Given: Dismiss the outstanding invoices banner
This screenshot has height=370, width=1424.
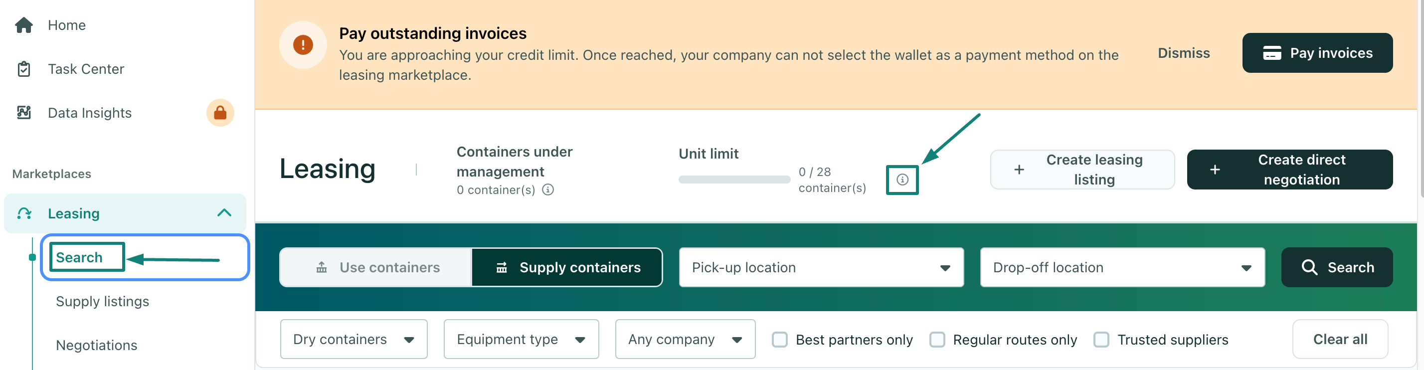Looking at the screenshot, I should 1184,53.
